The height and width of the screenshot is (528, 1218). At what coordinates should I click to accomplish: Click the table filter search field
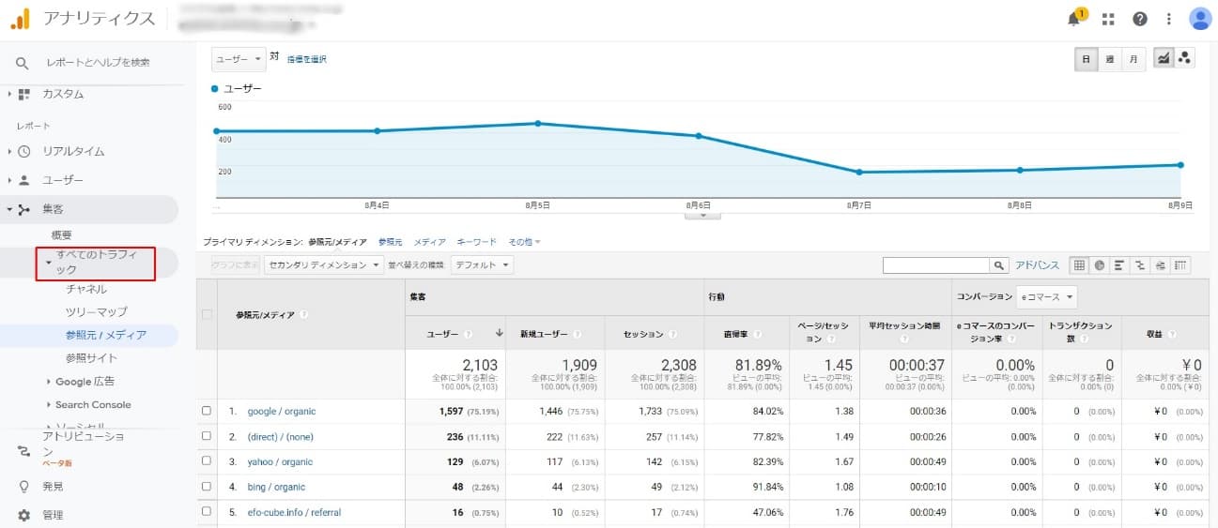(x=937, y=265)
